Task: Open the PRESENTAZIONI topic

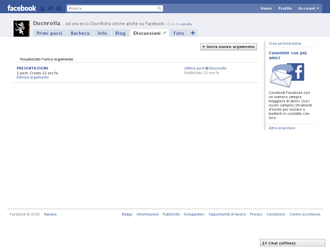Action: pyautogui.click(x=33, y=68)
